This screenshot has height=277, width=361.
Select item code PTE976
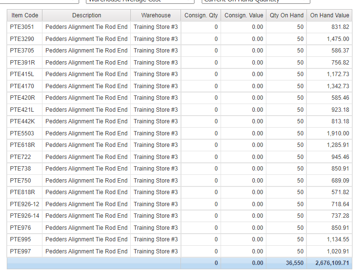click(x=20, y=228)
